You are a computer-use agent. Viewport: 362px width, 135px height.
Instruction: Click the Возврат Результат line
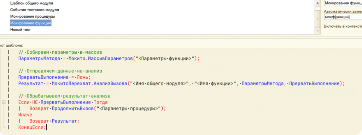click(54, 121)
